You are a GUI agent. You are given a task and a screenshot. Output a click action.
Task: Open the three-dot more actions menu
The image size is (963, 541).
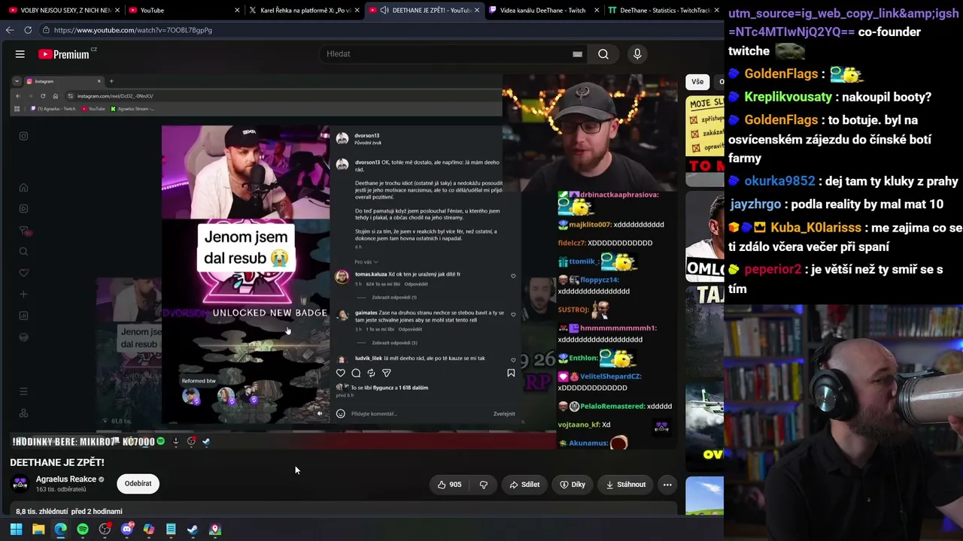tap(667, 485)
